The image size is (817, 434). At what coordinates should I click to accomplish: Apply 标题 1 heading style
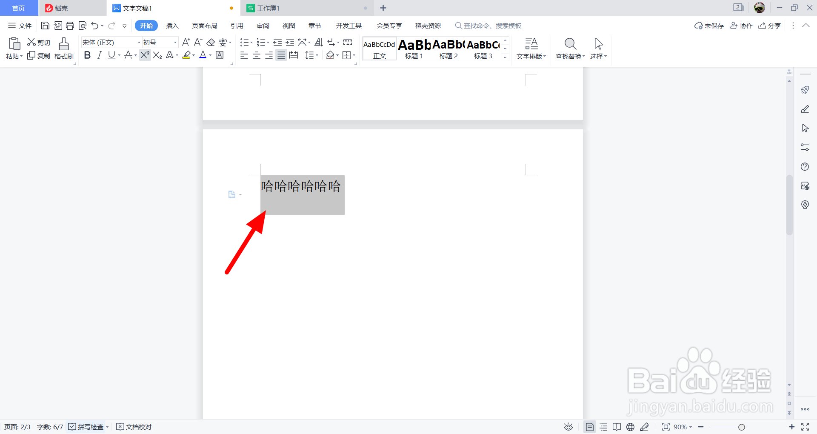coord(414,49)
